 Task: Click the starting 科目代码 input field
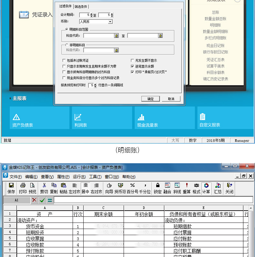click(x=99, y=35)
